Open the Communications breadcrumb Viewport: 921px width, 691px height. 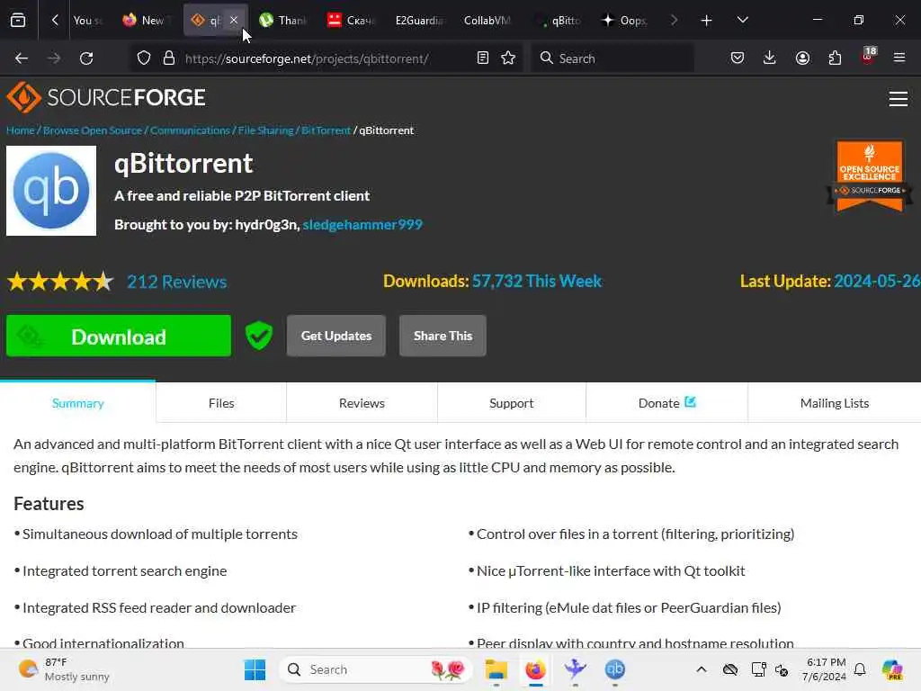pos(190,130)
